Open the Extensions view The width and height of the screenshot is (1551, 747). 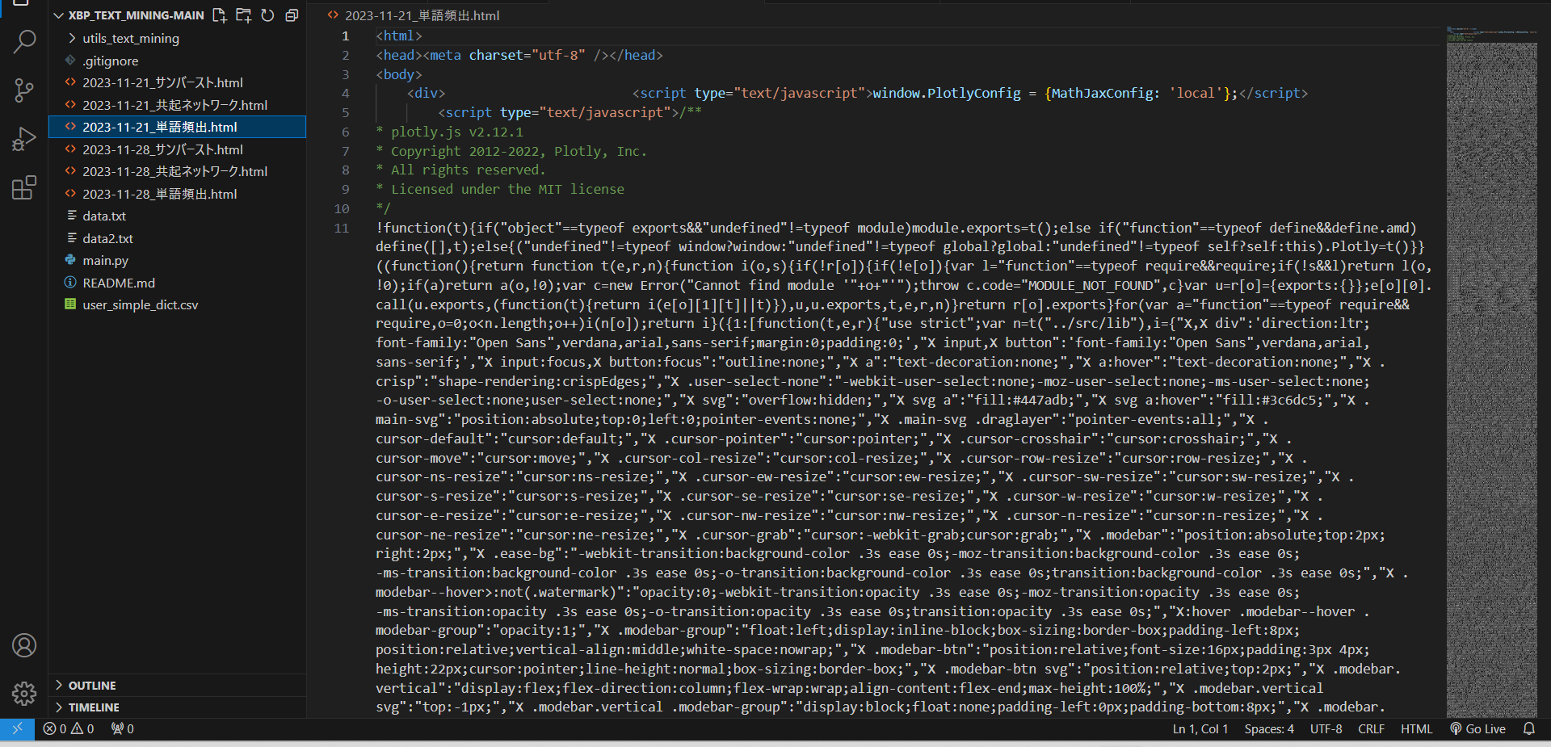[24, 187]
